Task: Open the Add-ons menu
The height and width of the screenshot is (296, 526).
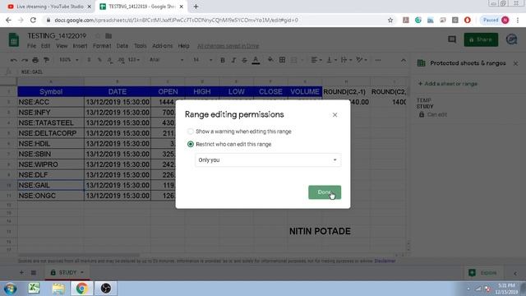Action: 163,46
